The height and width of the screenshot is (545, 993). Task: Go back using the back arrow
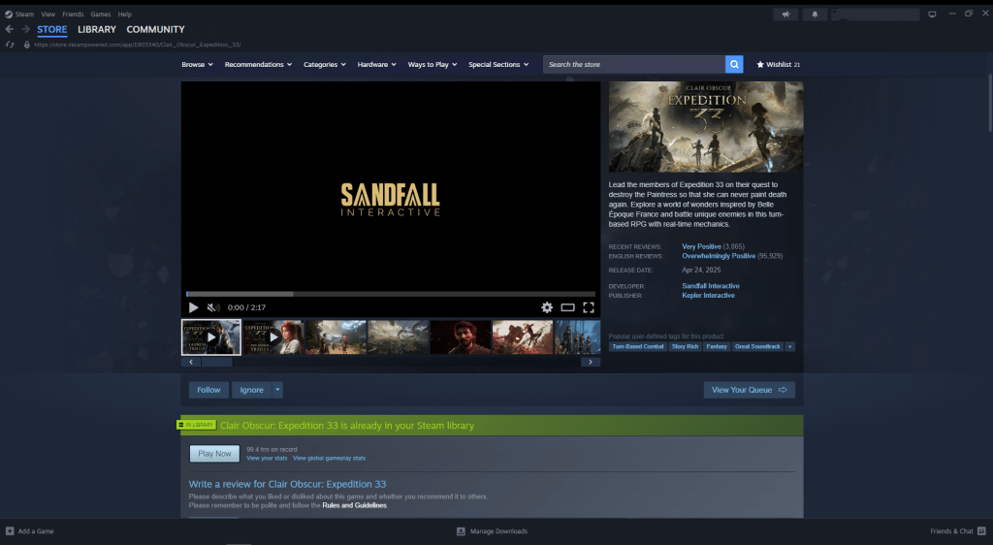10,30
